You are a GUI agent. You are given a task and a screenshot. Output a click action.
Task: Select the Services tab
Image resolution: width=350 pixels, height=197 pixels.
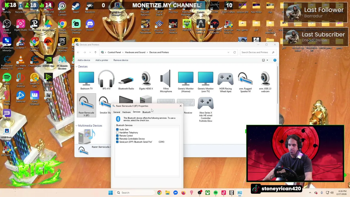tap(136, 112)
